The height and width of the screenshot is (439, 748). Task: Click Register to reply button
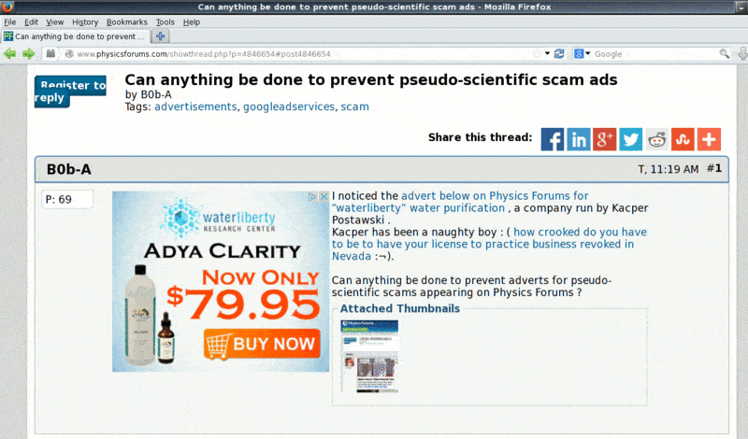click(x=70, y=91)
